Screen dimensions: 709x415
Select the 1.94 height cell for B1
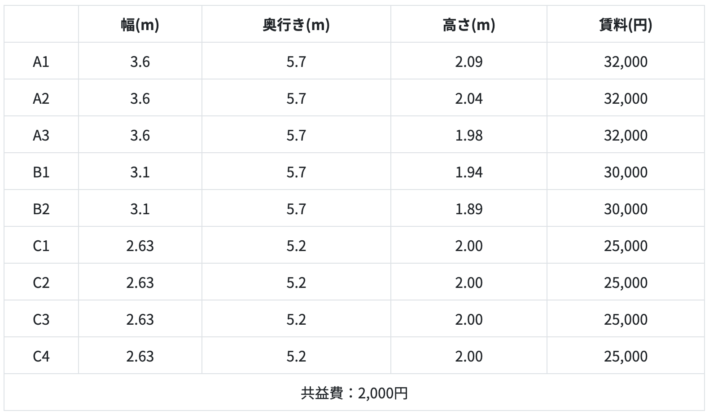point(468,172)
